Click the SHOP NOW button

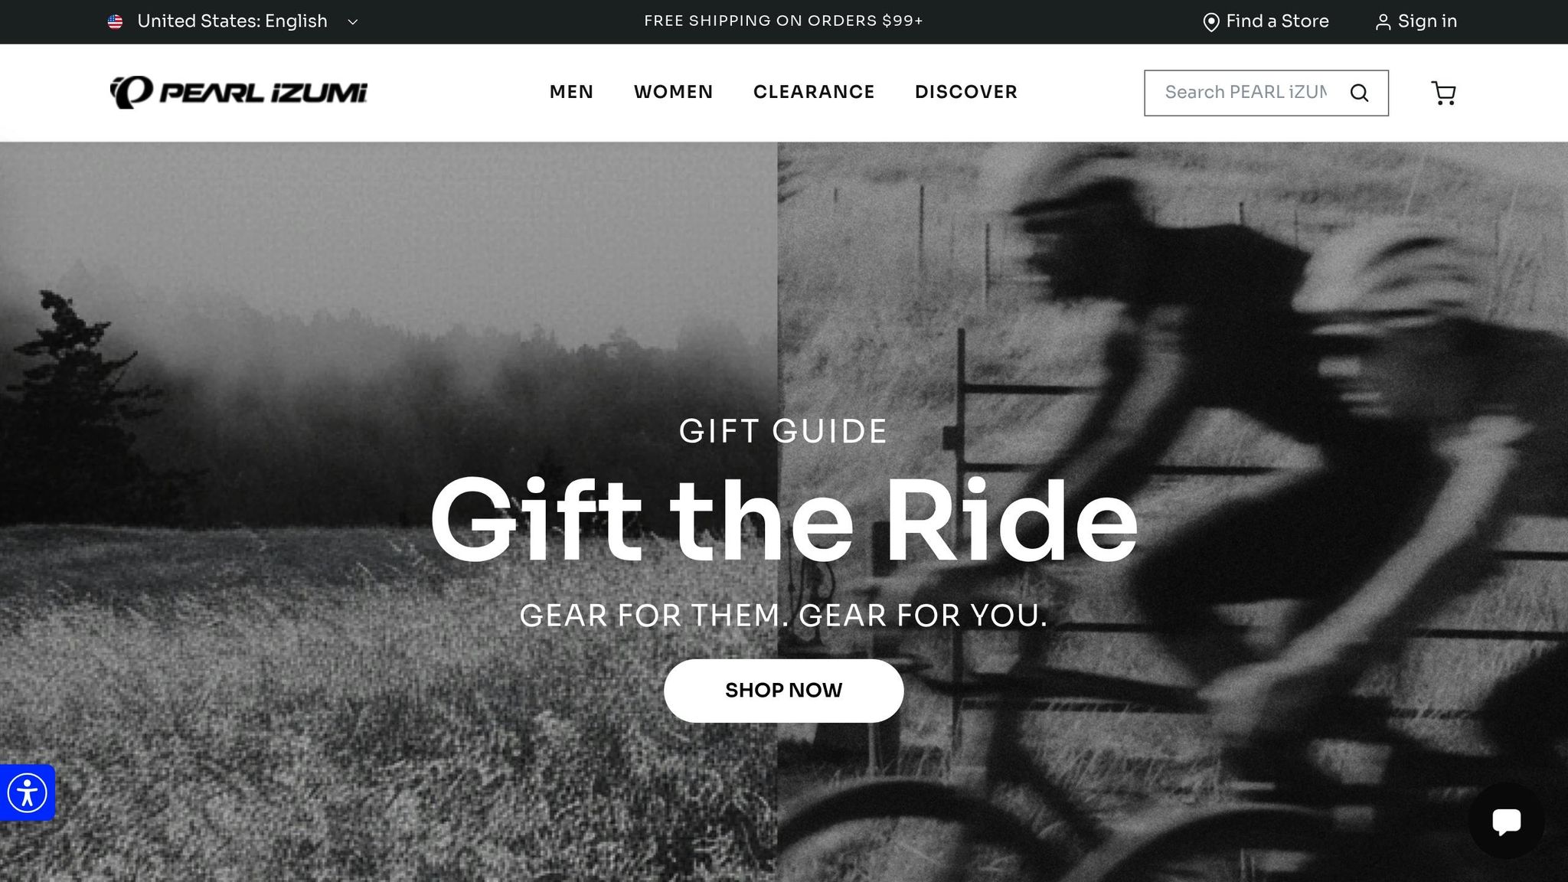783,691
